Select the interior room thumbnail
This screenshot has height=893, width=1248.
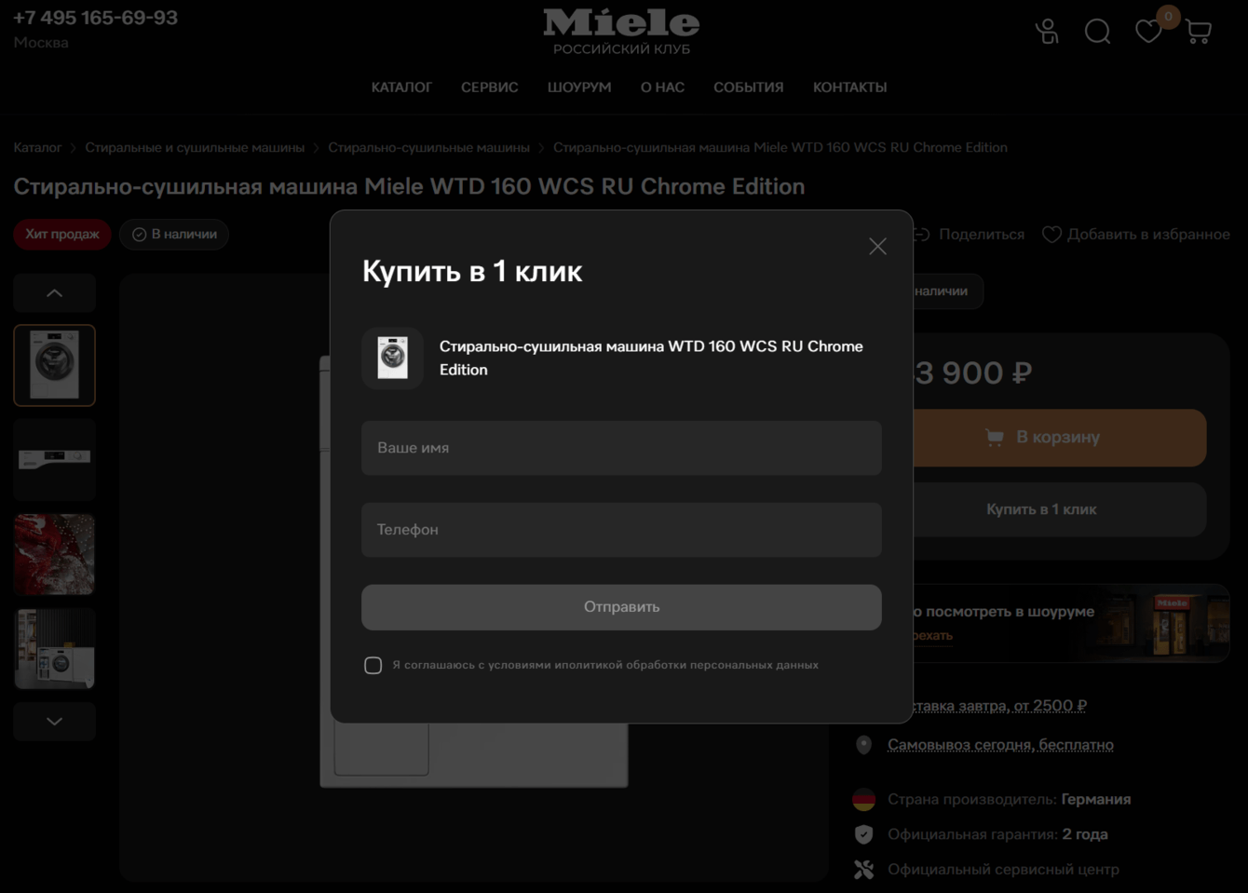click(54, 649)
